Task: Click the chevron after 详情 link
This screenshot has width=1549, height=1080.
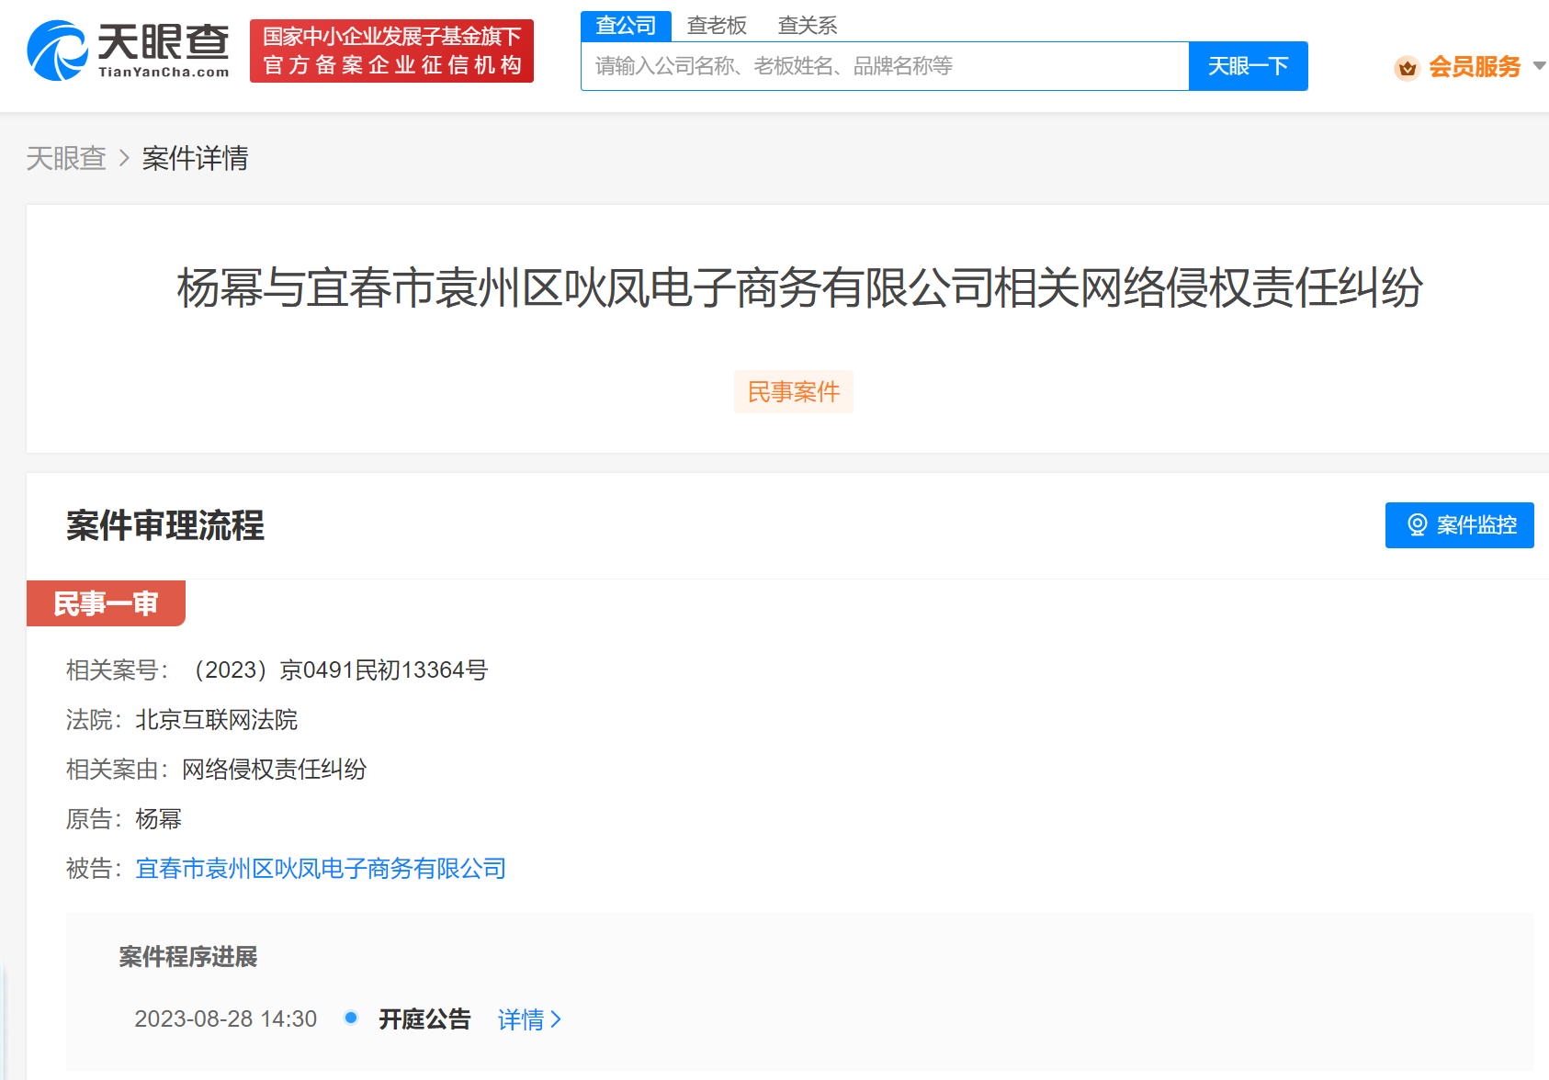Action: coord(556,1019)
